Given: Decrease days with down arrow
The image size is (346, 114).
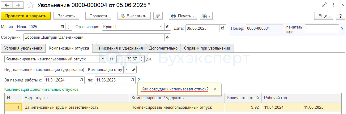Looking at the screenshot, I should (x=141, y=61).
